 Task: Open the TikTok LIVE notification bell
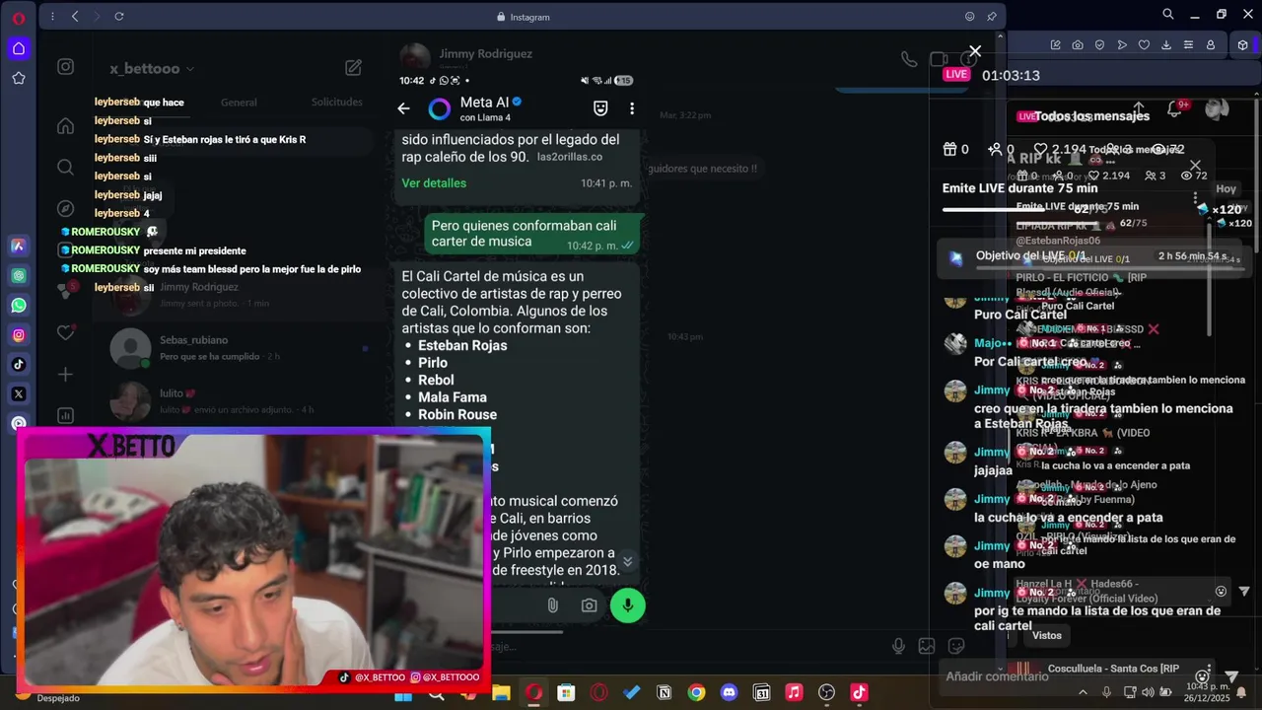[1174, 108]
